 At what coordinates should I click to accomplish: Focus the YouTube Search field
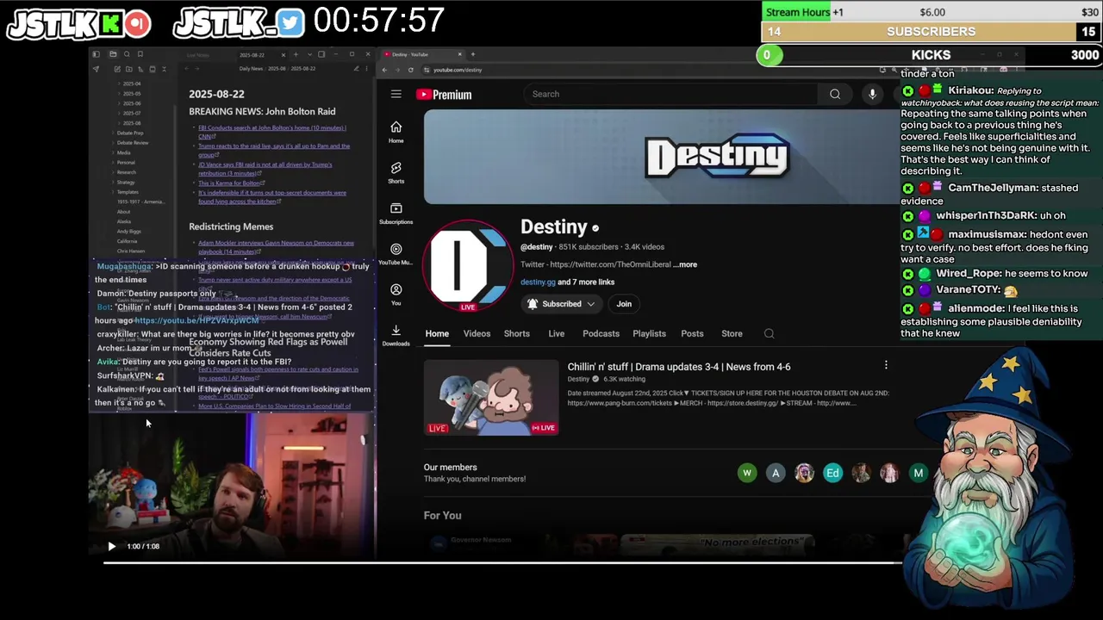coord(672,94)
